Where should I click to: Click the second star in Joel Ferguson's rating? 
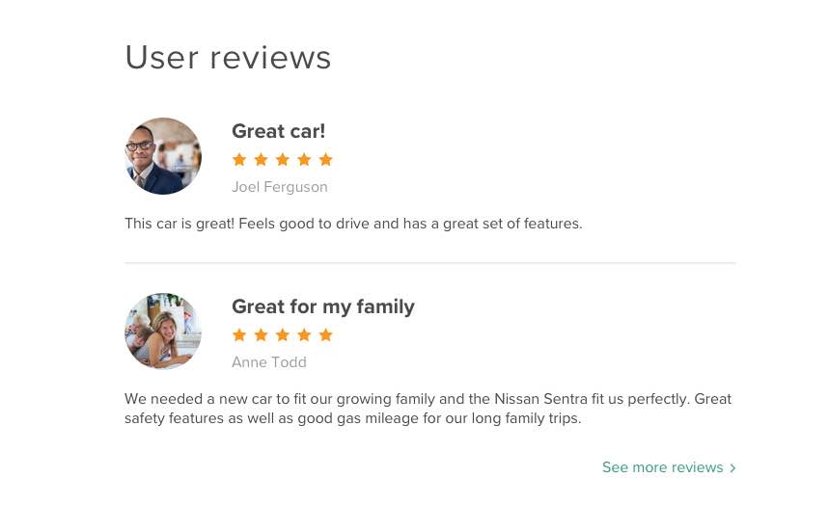pyautogui.click(x=262, y=159)
